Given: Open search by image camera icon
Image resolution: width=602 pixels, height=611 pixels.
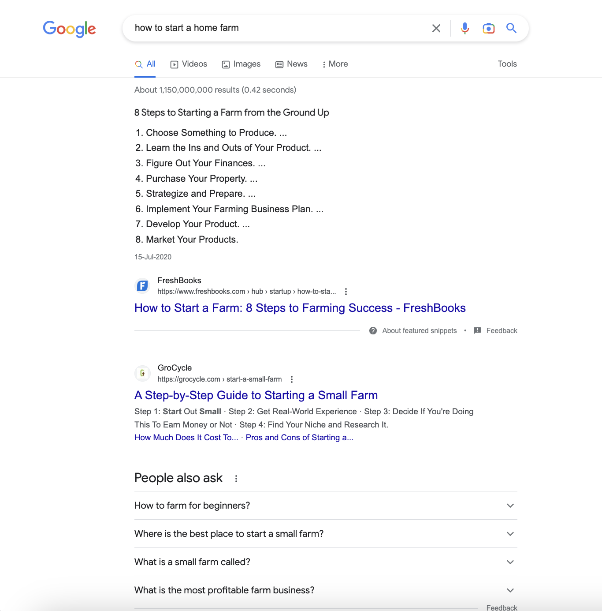Looking at the screenshot, I should click(488, 28).
